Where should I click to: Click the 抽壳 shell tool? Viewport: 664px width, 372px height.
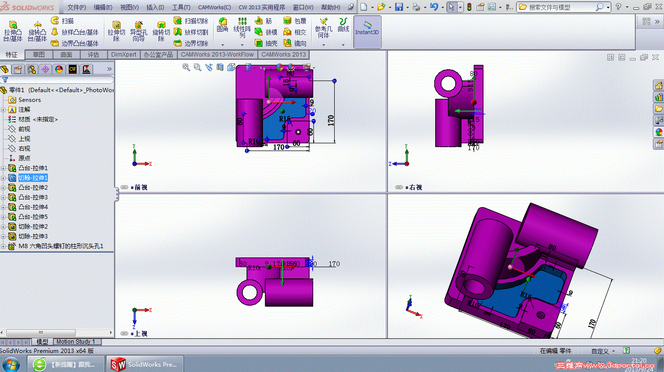tap(266, 43)
